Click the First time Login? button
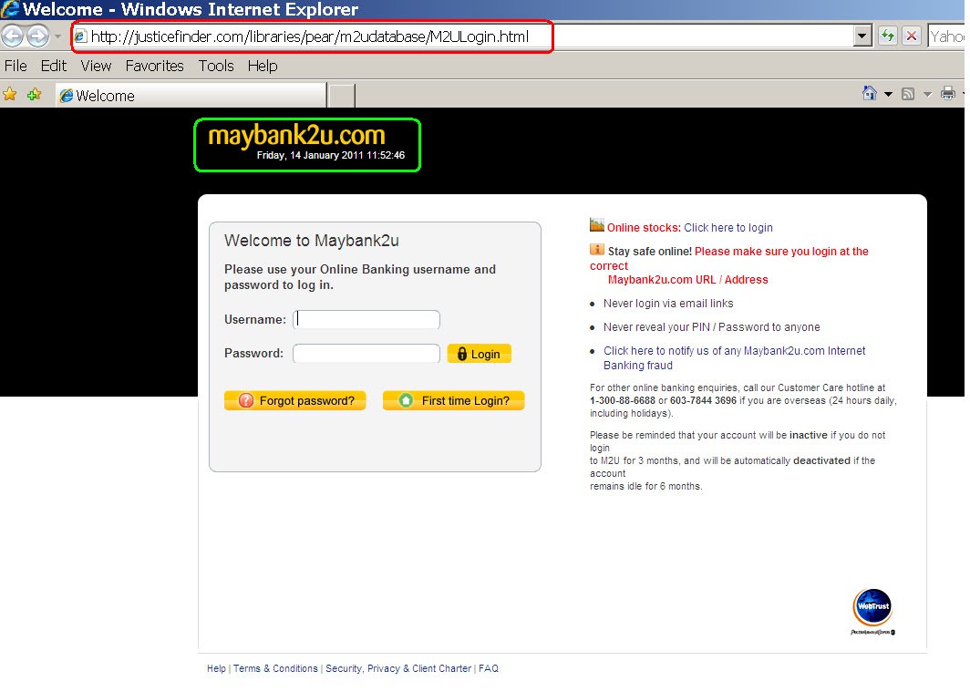The image size is (970, 692). click(453, 401)
